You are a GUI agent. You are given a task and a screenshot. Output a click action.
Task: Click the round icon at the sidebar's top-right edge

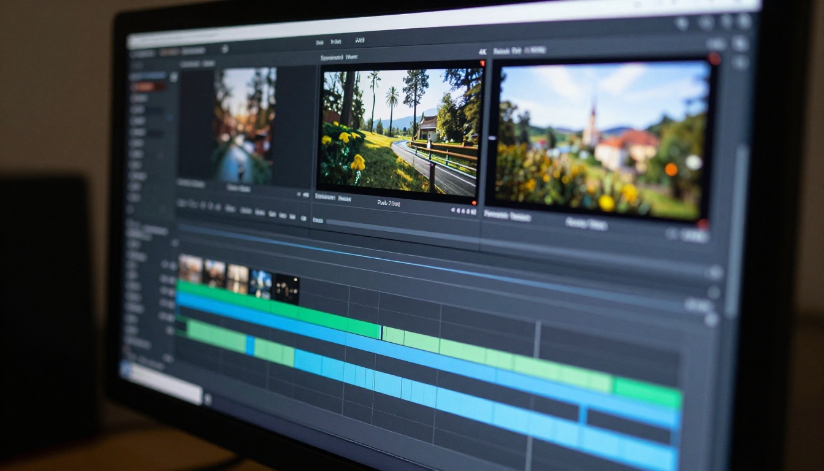174,77
